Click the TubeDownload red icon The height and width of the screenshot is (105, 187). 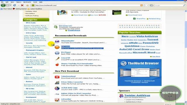click(x=57, y=77)
